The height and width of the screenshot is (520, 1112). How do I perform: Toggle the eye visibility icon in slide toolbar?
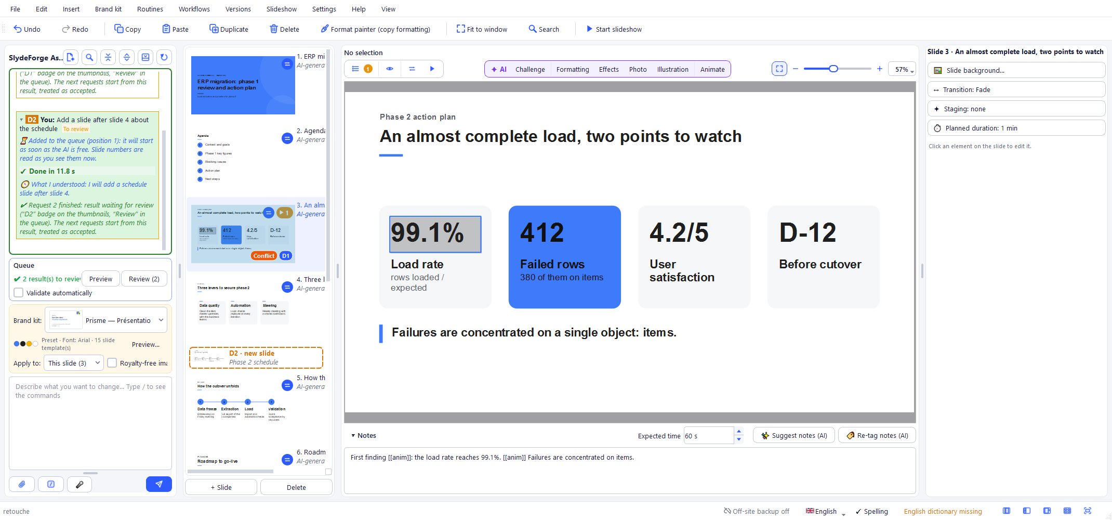[x=390, y=69]
